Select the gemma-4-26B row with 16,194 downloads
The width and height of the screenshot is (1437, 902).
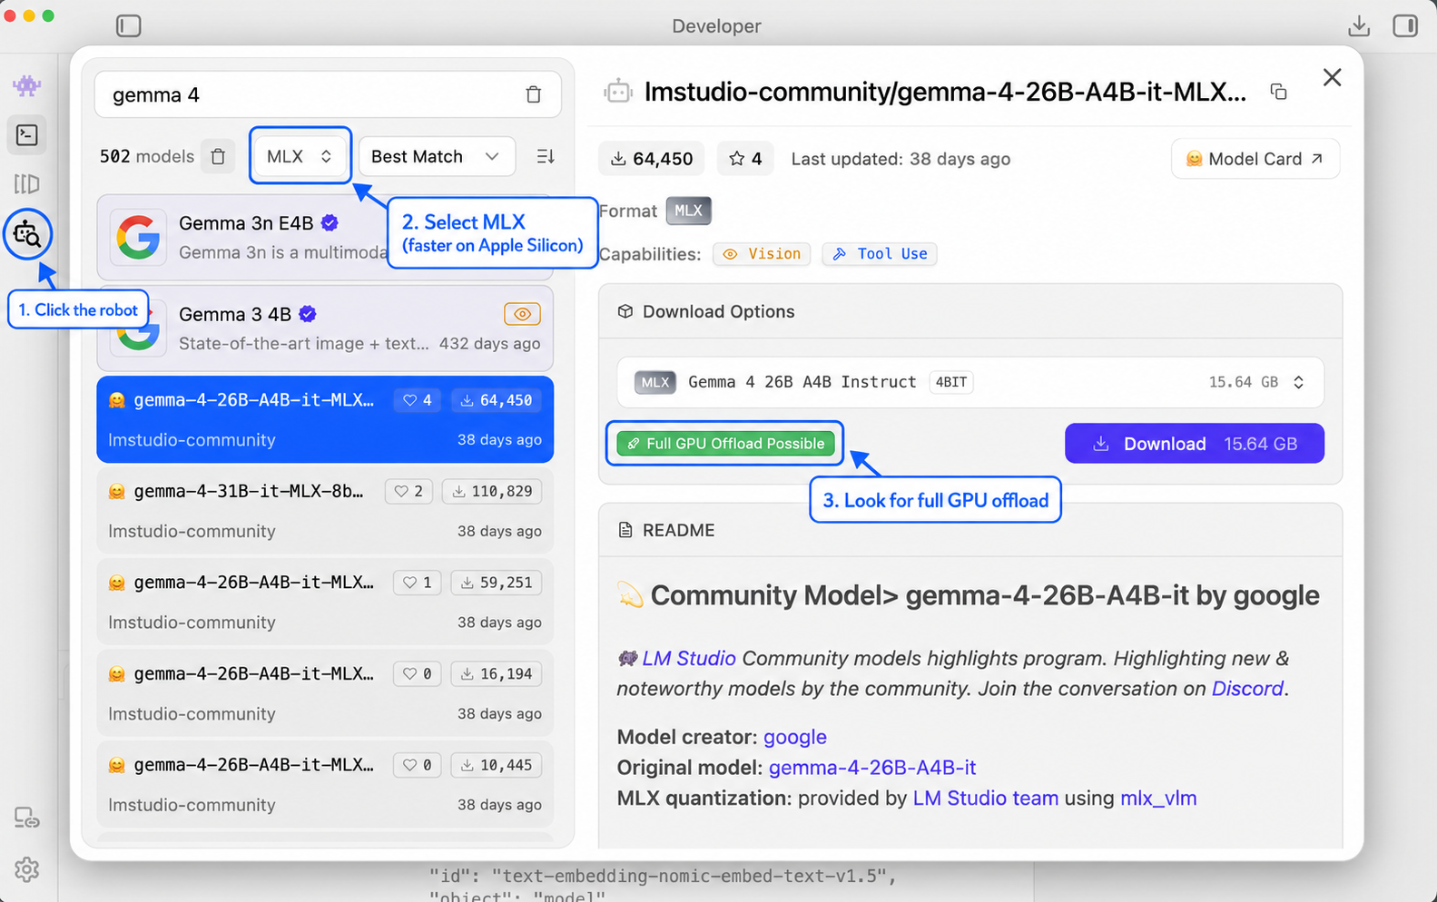[325, 693]
